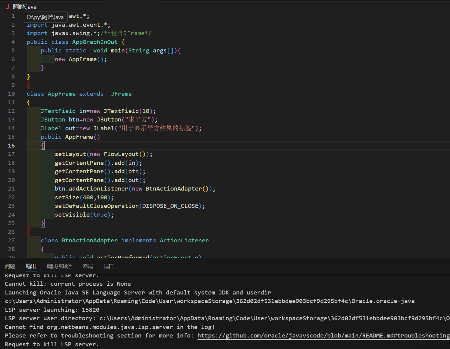Open the 调试控制台 panel tab
450x349 pixels.
point(59,266)
